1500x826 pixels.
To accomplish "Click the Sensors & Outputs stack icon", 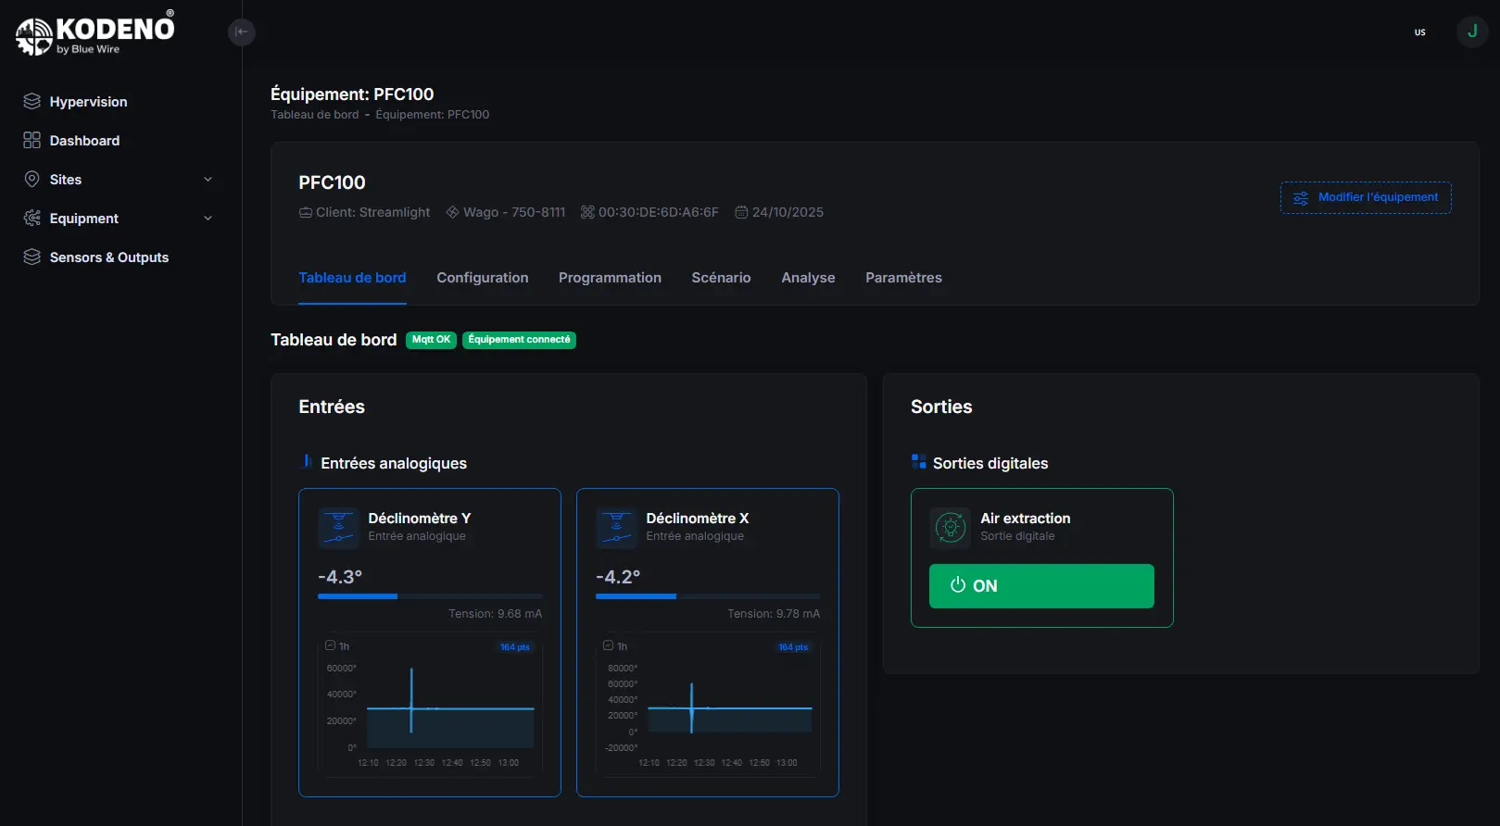I will coord(32,257).
